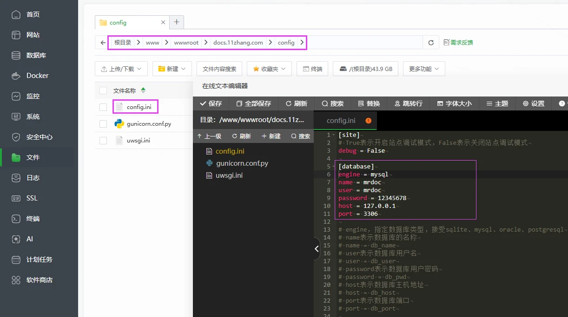Viewport: 568px width, 317px height.
Task: Click the 文件内容搜索 button
Action: pos(219,69)
